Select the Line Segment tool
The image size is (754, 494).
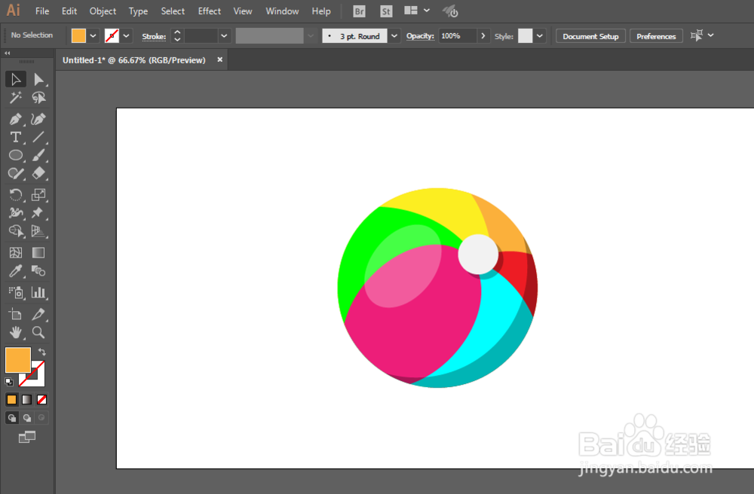click(x=38, y=137)
